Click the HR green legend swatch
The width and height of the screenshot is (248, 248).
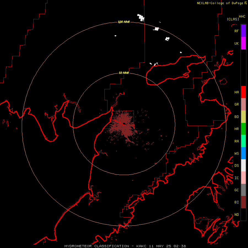243,129
